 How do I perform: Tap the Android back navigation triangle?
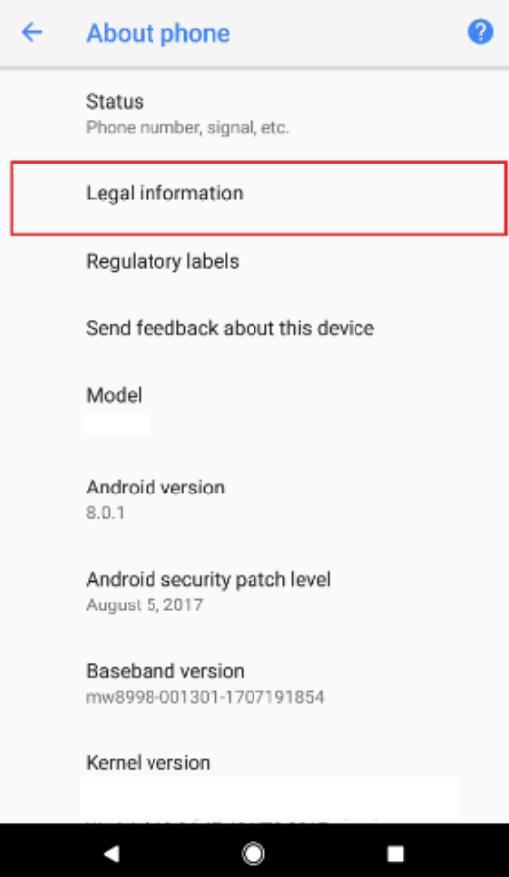tap(112, 853)
